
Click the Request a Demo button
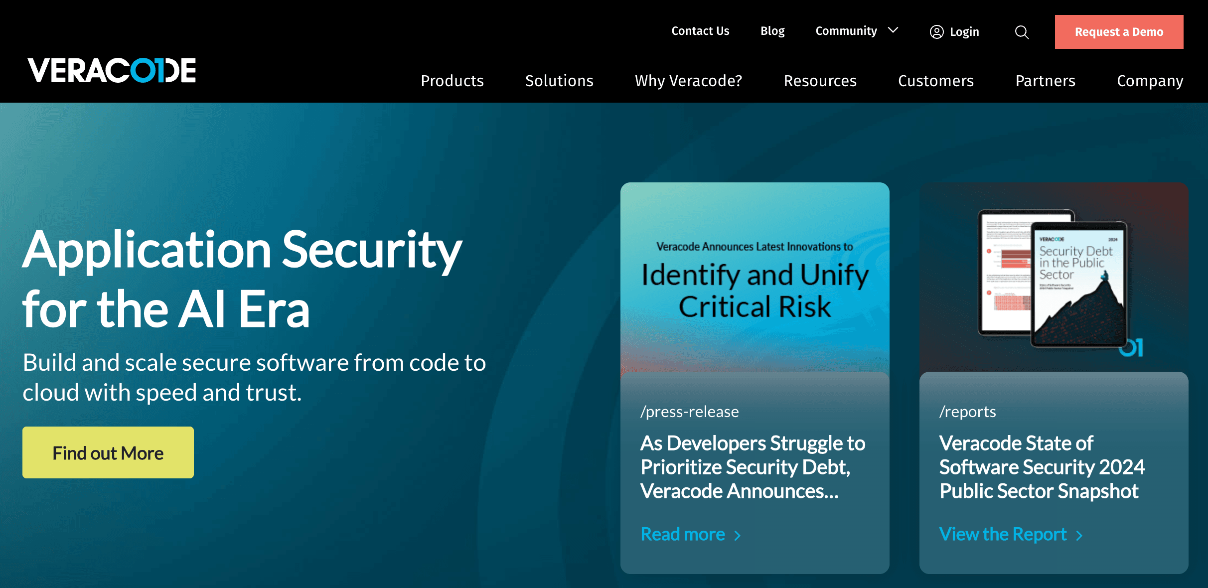1119,31
